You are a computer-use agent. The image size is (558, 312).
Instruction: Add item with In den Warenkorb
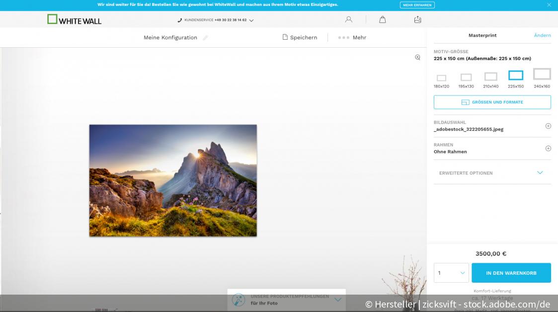pos(511,273)
